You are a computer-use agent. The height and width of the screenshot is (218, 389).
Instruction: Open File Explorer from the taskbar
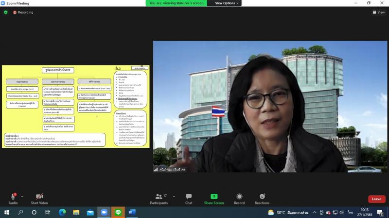click(76, 212)
